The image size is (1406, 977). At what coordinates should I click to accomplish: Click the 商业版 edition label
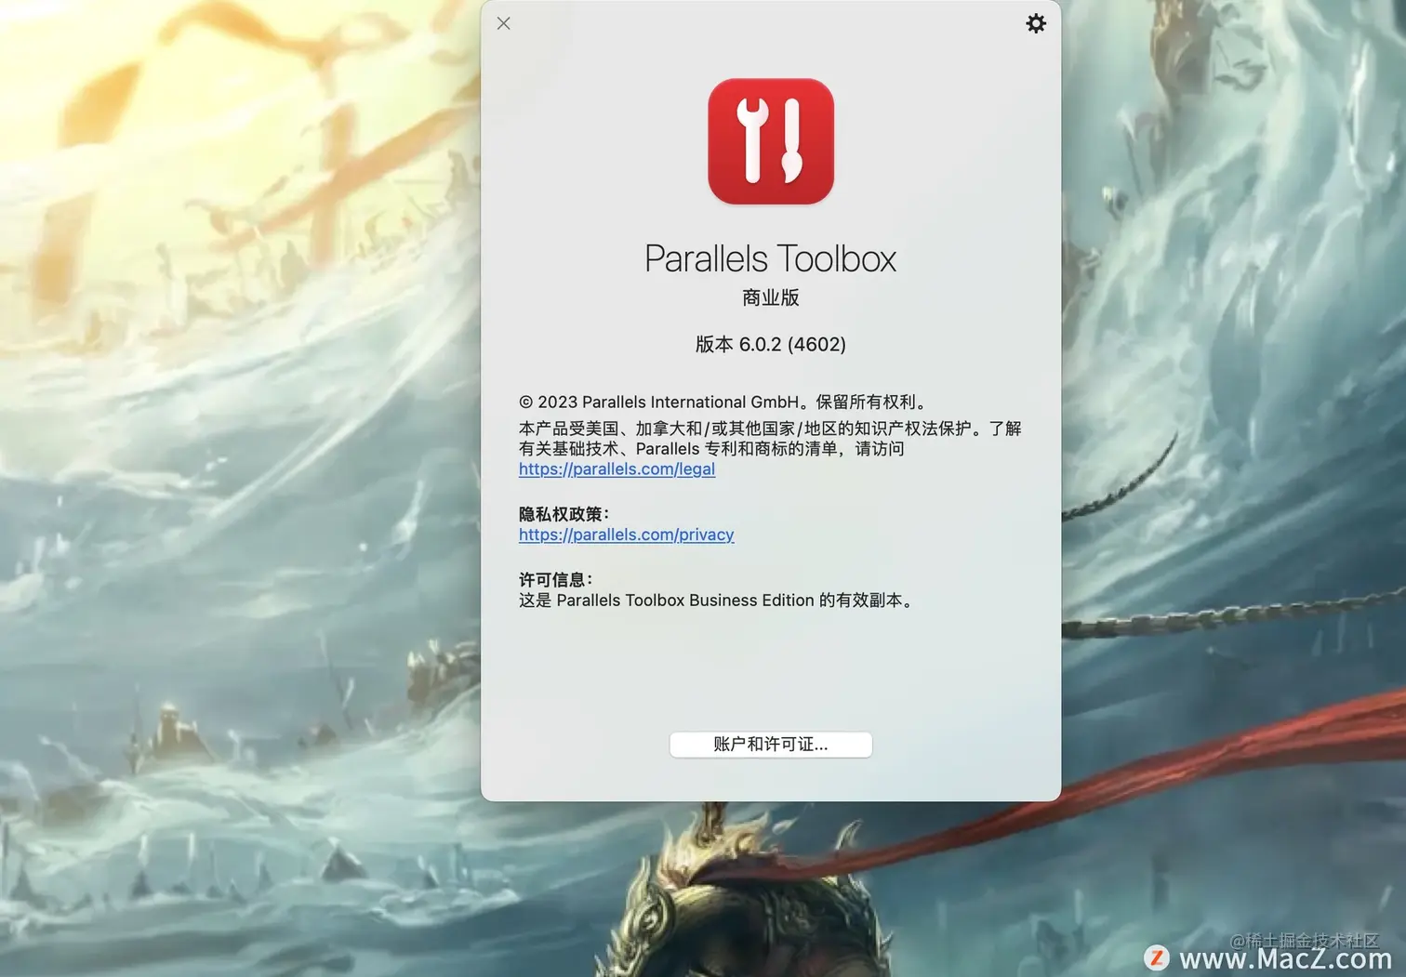tap(770, 297)
